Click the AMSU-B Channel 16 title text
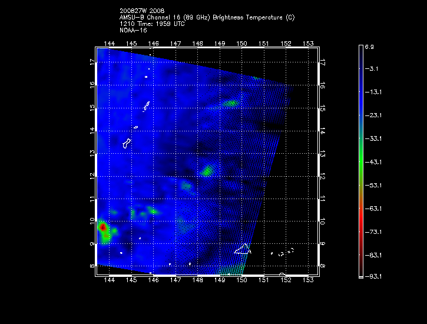Image resolution: width=427 pixels, height=324 pixels. point(207,18)
